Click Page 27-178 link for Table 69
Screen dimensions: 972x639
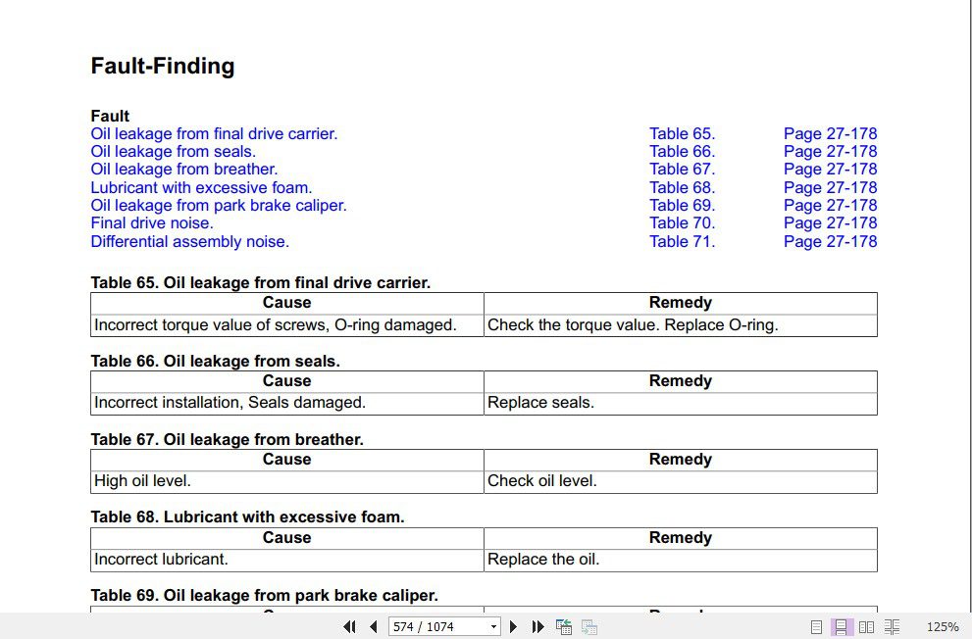click(830, 206)
